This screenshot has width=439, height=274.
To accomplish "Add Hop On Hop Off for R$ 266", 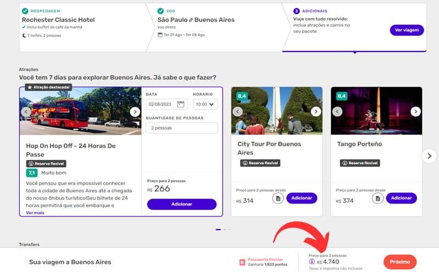I will pos(182,204).
